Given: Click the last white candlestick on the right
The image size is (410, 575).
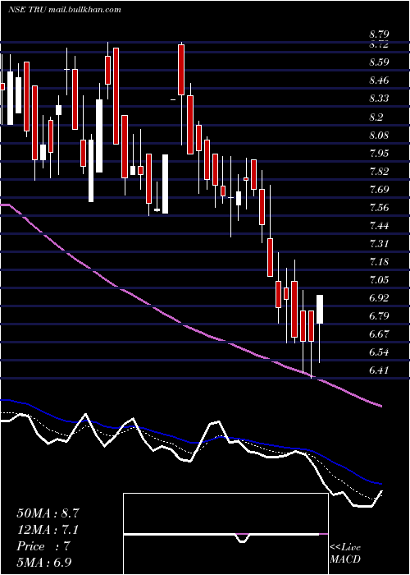Looking at the screenshot, I should tap(320, 309).
